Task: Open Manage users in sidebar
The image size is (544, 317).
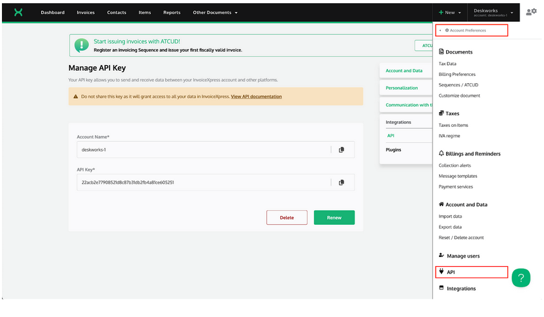Action: [x=463, y=256]
